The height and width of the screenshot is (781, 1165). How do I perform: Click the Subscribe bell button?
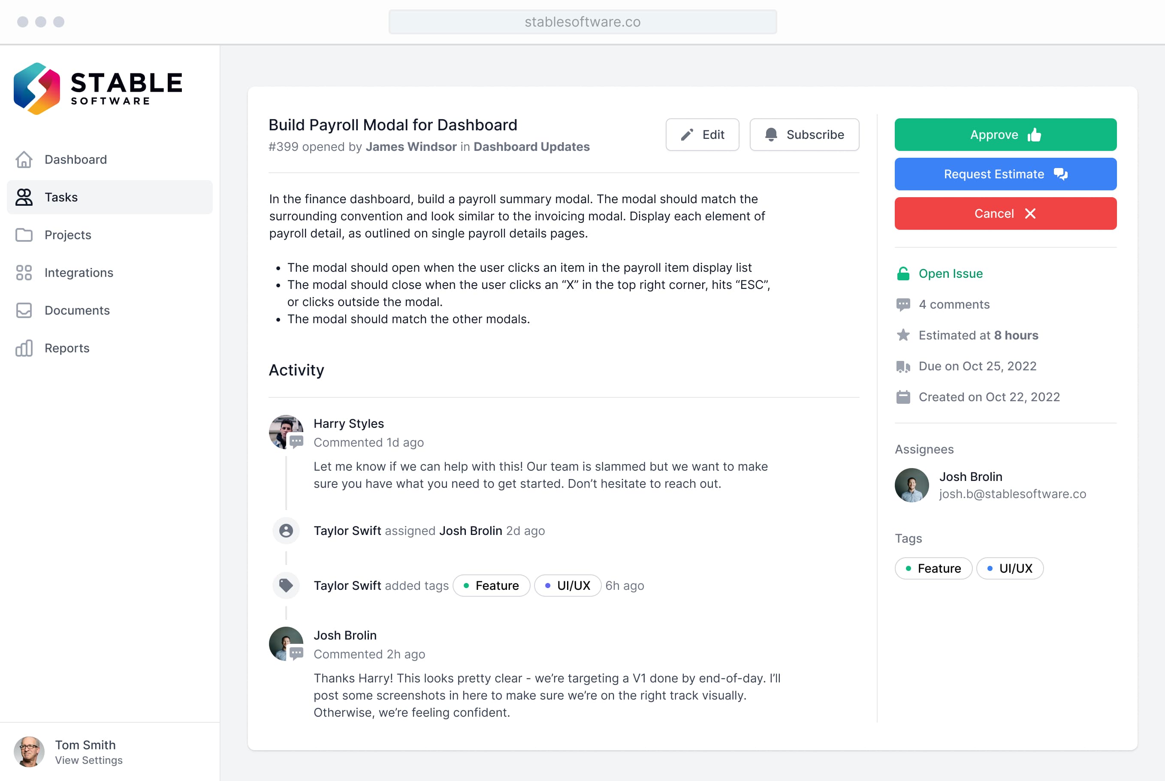(803, 134)
